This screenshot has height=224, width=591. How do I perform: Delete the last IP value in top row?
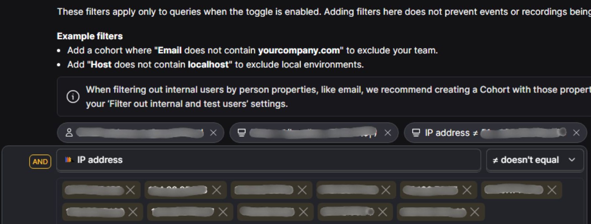pos(552,190)
